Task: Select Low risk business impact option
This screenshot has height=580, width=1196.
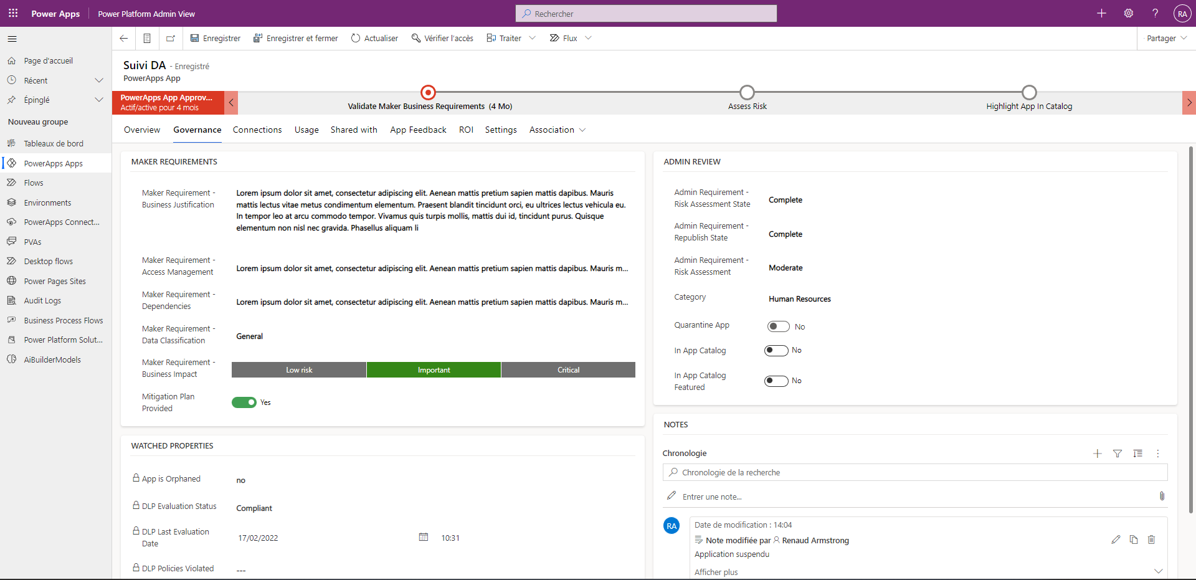Action: pos(299,370)
